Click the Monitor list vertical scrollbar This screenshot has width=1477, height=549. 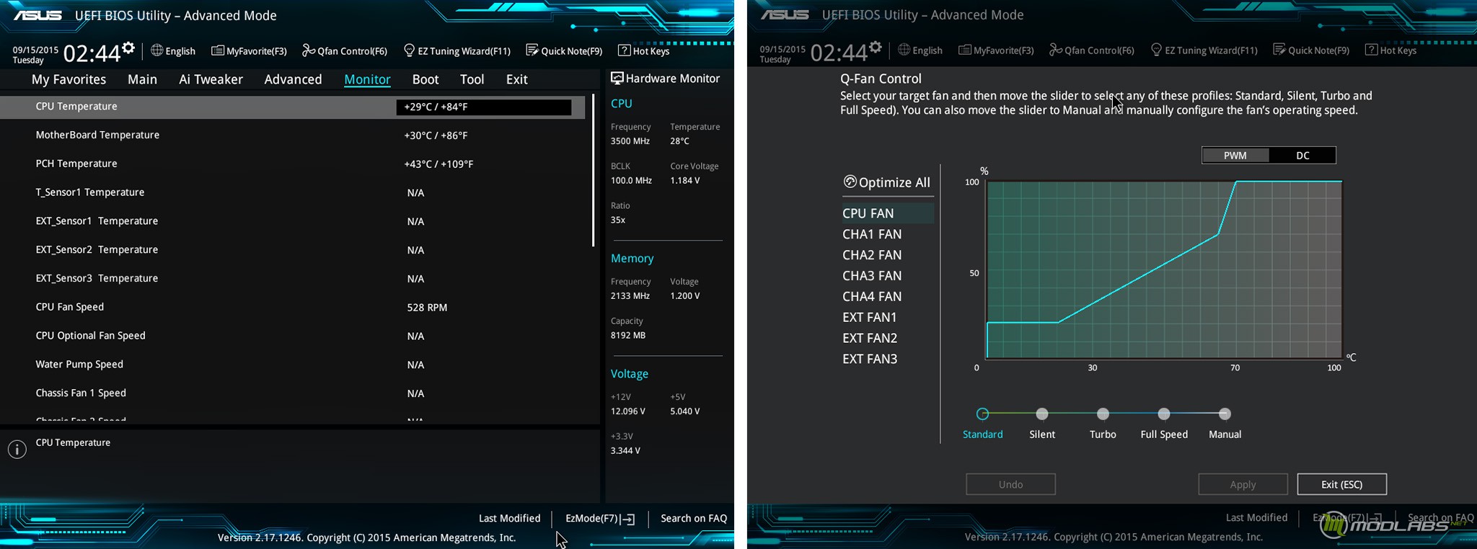[x=594, y=170]
